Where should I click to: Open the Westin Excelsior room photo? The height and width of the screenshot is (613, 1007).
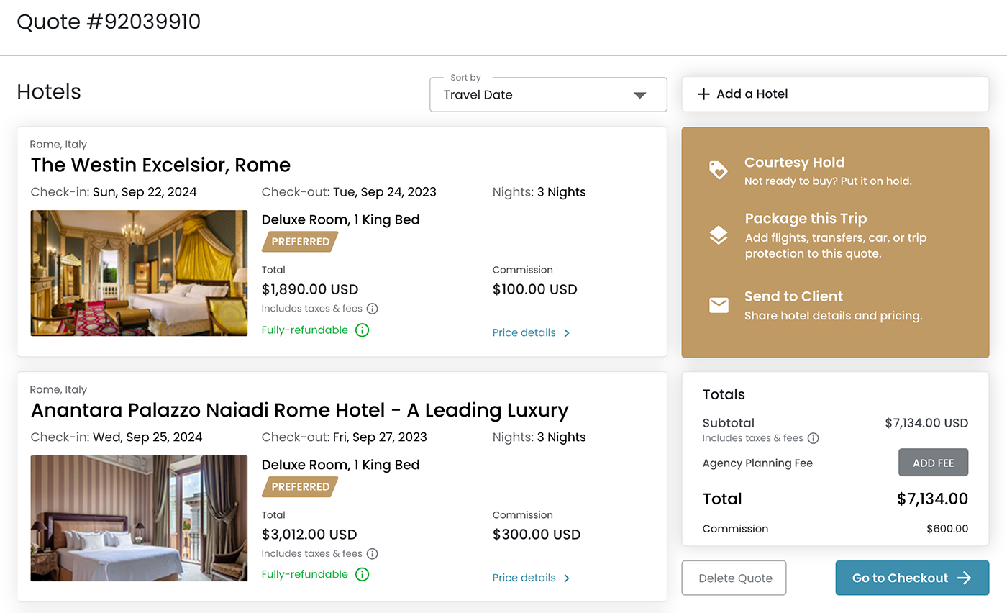click(x=139, y=273)
